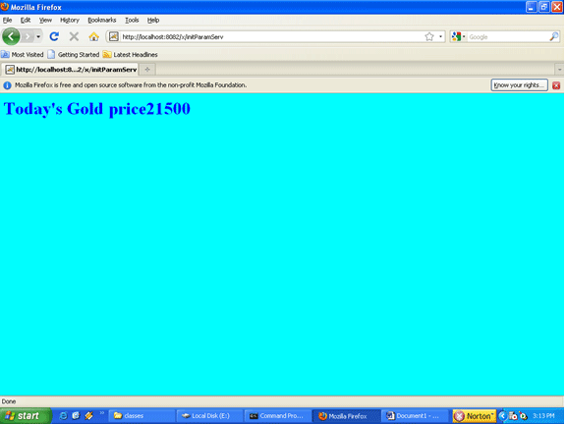Click the notification bar info icon
This screenshot has width=567, height=425.
pos(7,85)
